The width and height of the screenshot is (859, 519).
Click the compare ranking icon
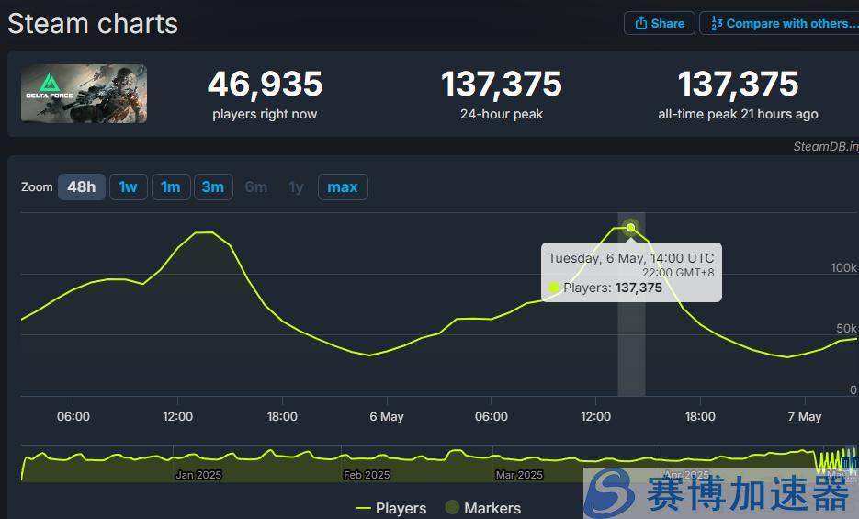point(717,23)
